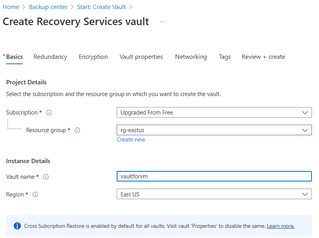Switch to the Redundancy tab

click(50, 57)
